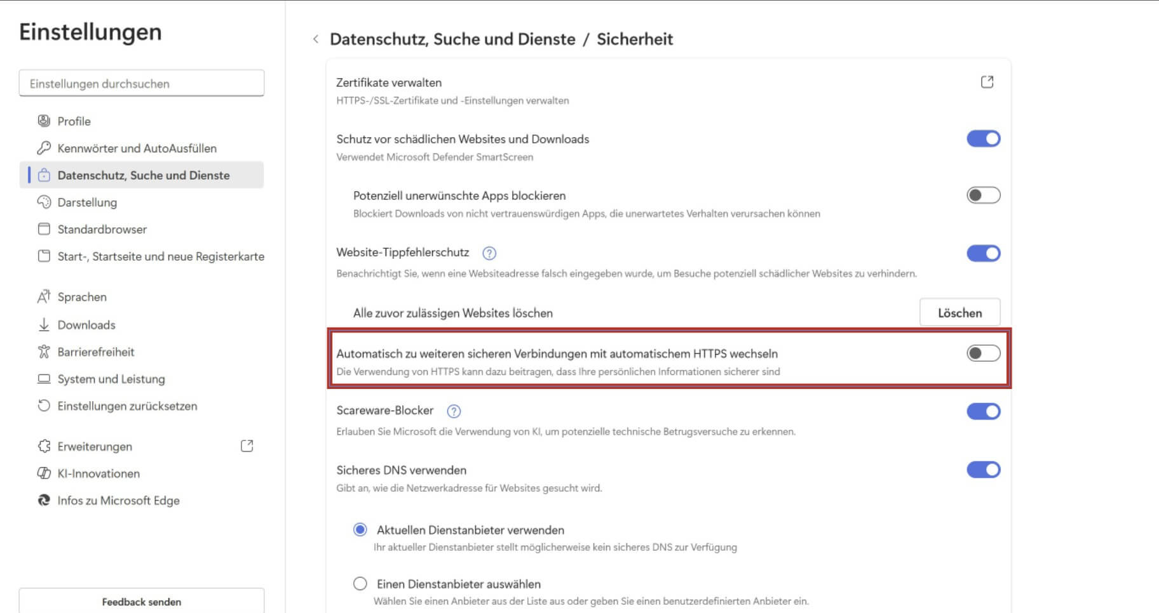Image resolution: width=1159 pixels, height=613 pixels.
Task: Click the Infos zu Microsoft Edge logo
Action: 44,500
